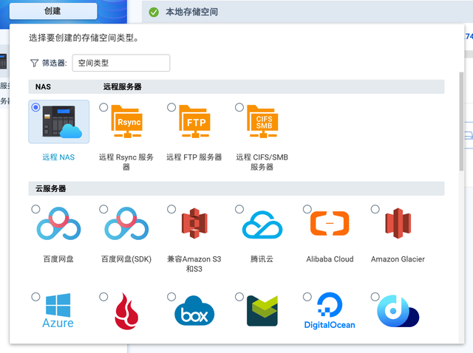473x353 pixels.
Task: Enable the 远程 FTP 服务器 radio option
Action: (x=171, y=107)
